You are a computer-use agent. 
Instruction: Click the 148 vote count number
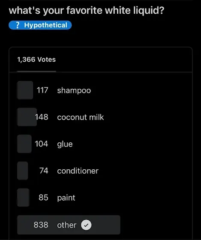point(42,117)
